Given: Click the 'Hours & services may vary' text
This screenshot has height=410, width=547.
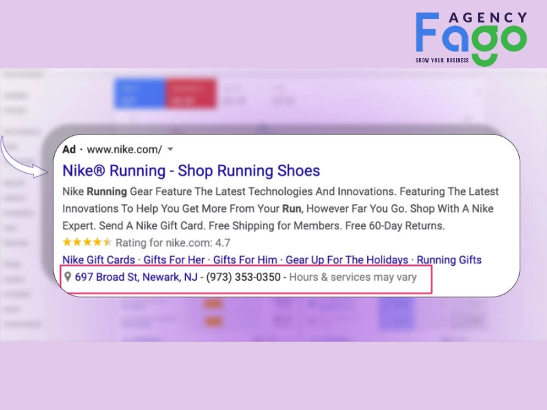Looking at the screenshot, I should coord(353,277).
